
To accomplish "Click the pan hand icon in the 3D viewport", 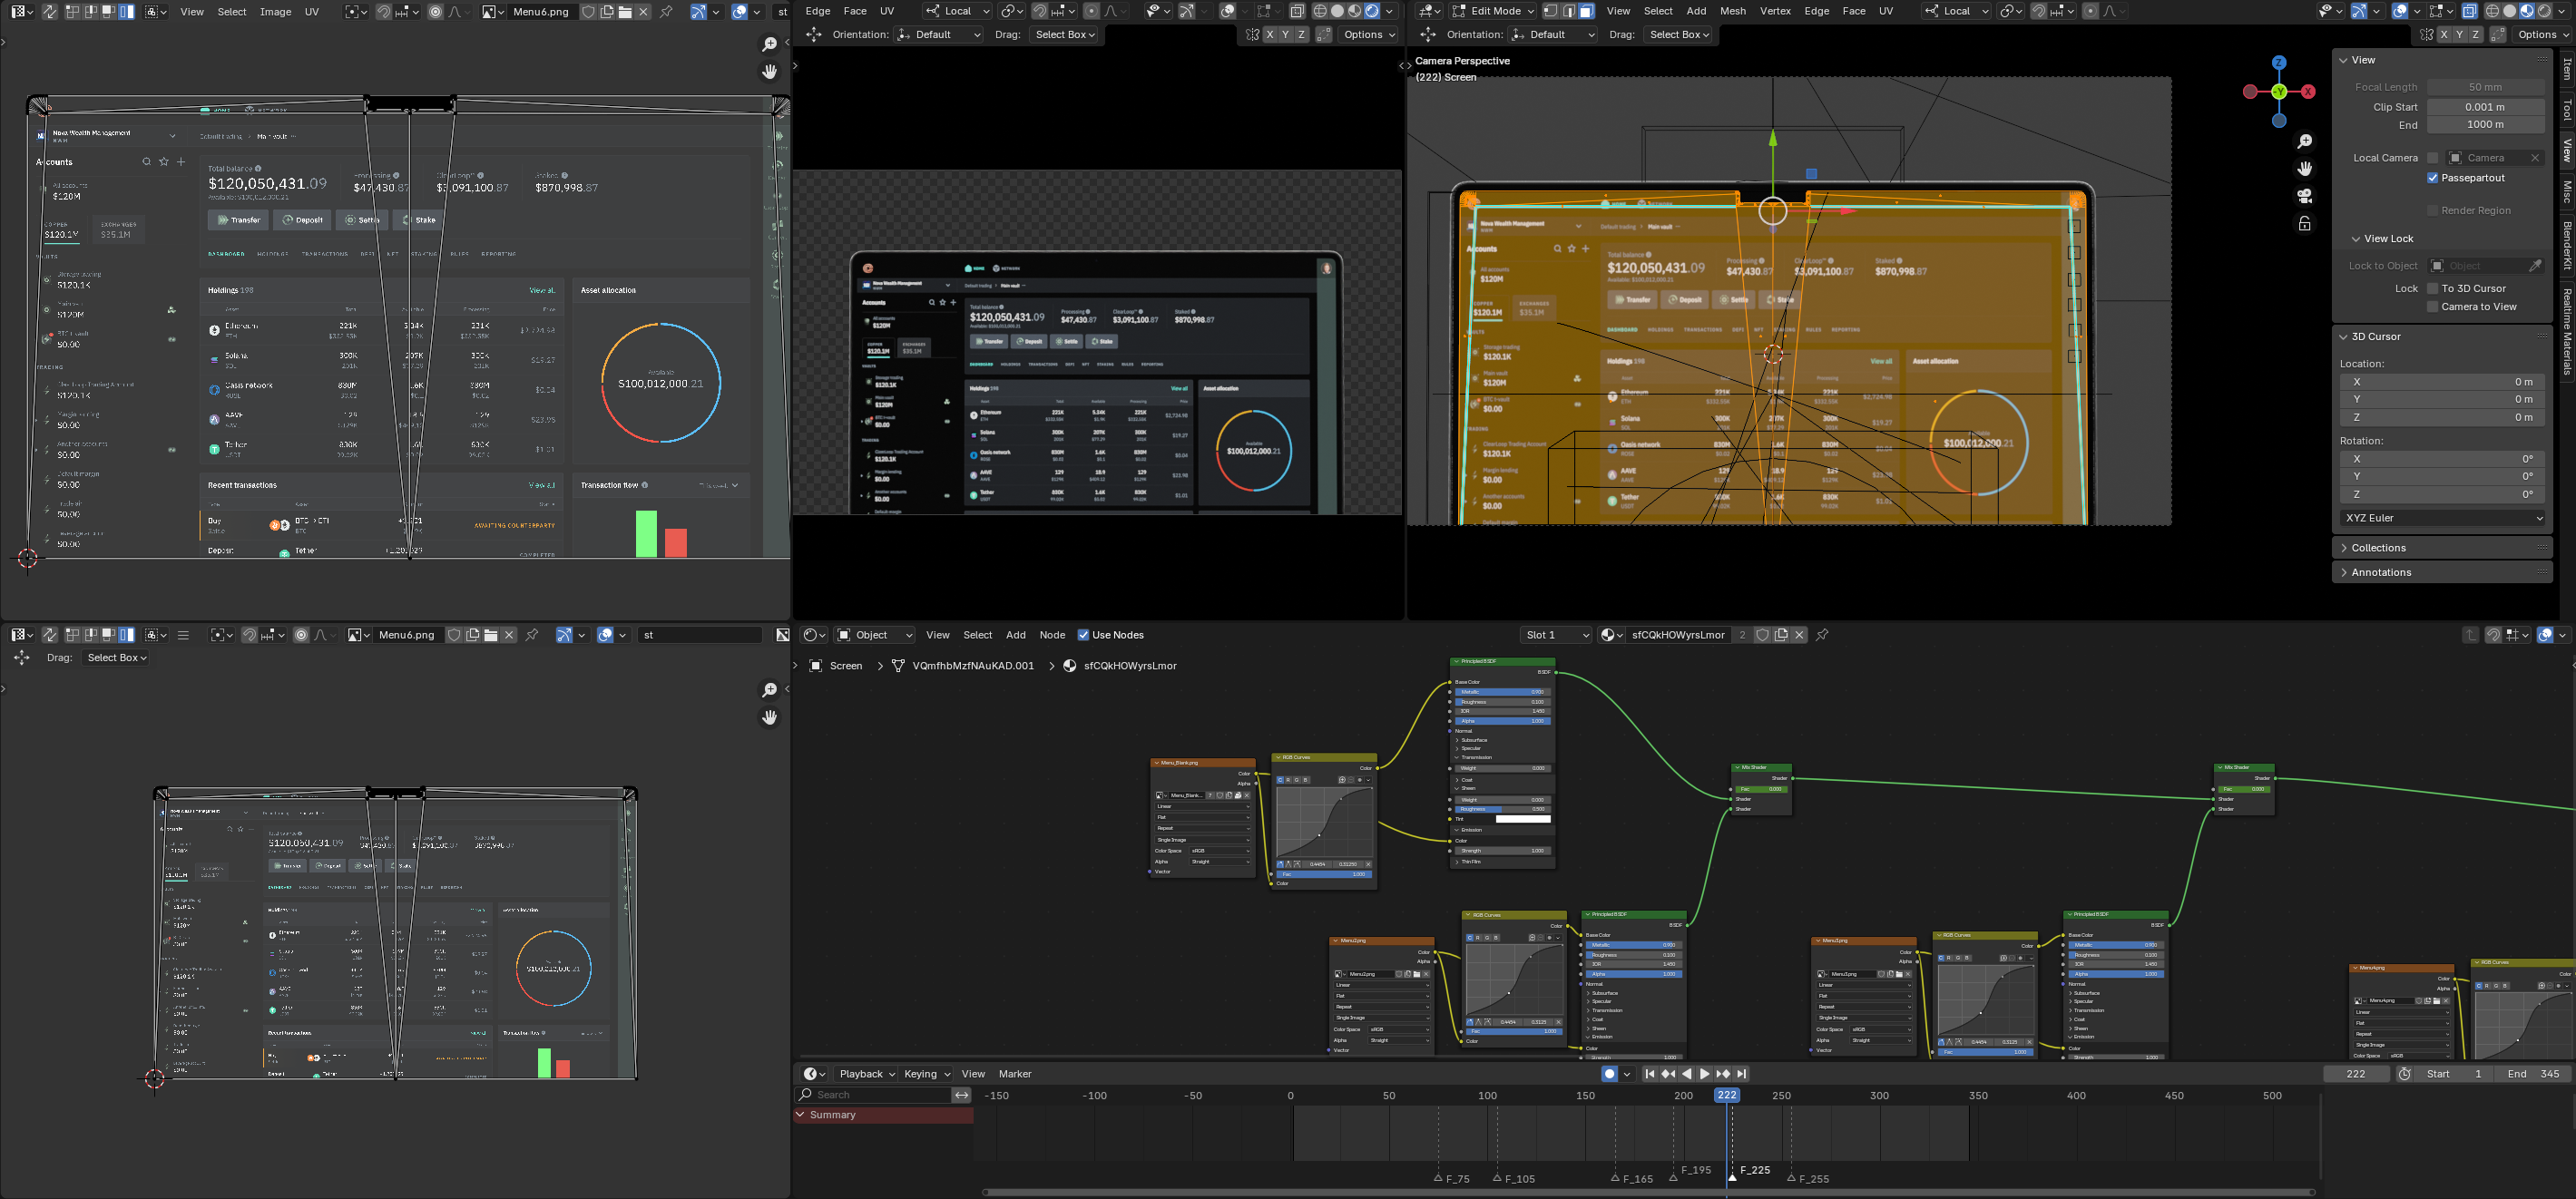I will (2304, 168).
